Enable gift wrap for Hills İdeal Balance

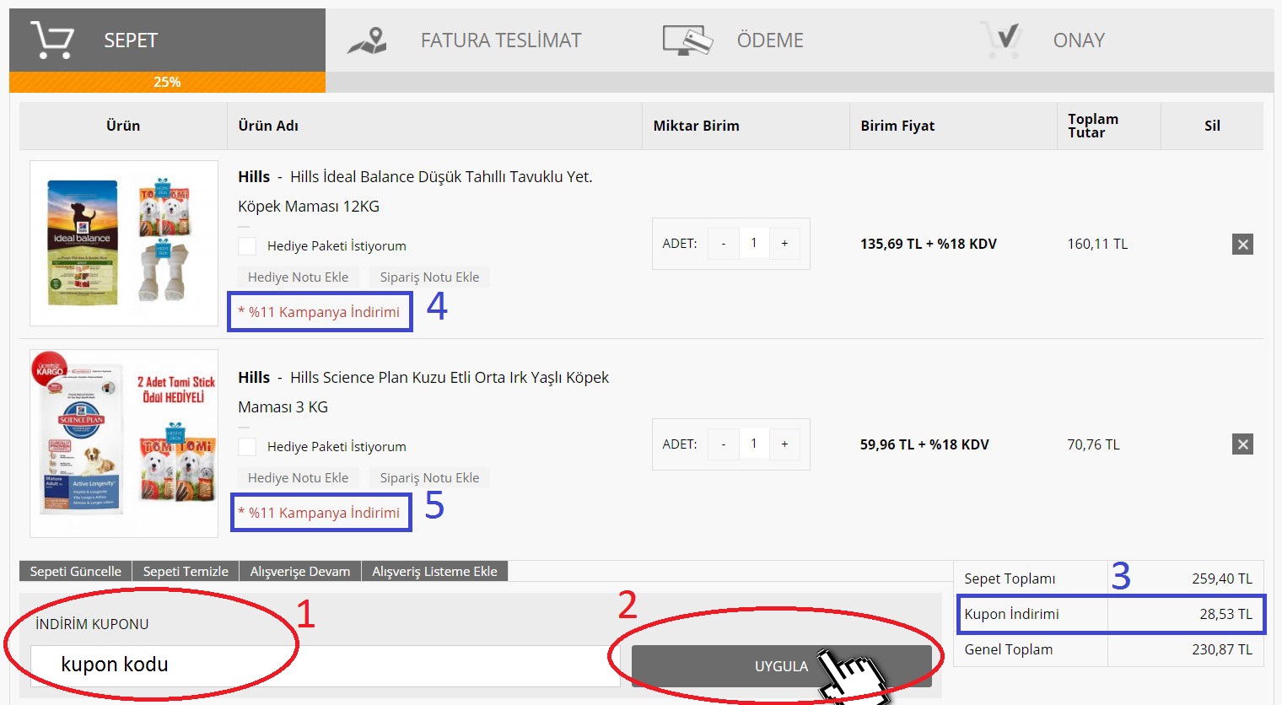tap(247, 245)
